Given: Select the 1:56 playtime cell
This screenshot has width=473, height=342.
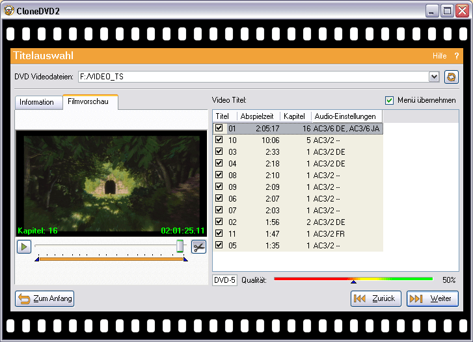Looking at the screenshot, I should (273, 222).
